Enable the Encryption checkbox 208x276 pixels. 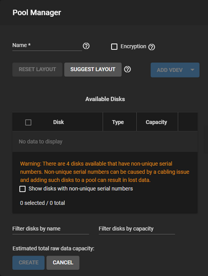coord(114,47)
